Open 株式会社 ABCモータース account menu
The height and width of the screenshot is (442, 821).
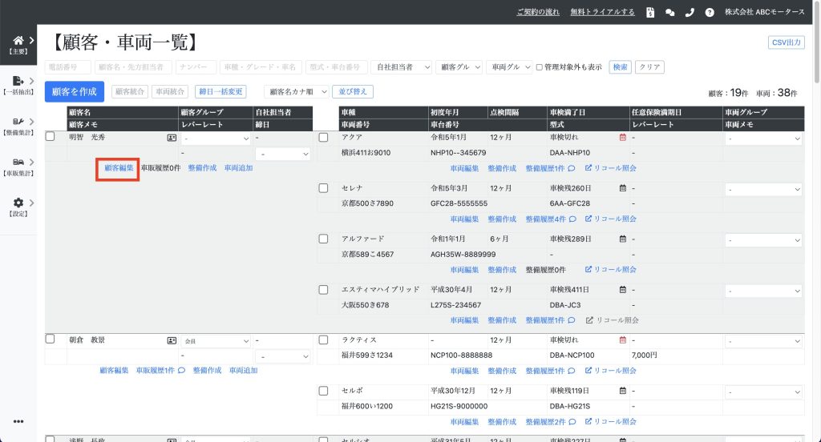(x=764, y=12)
